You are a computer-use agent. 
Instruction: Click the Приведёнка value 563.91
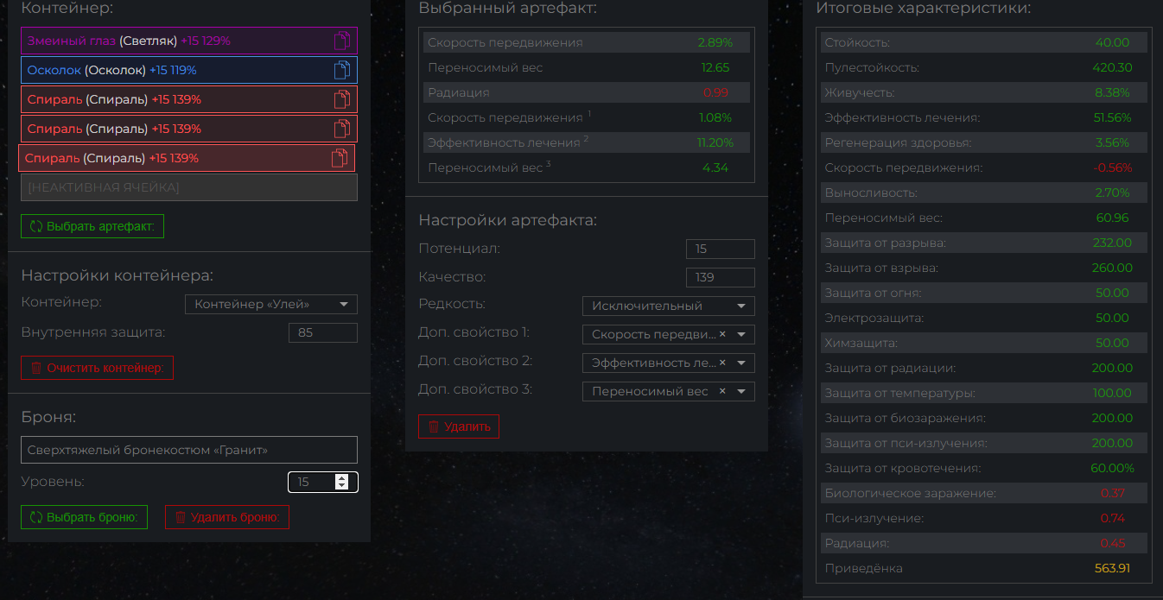point(1112,568)
